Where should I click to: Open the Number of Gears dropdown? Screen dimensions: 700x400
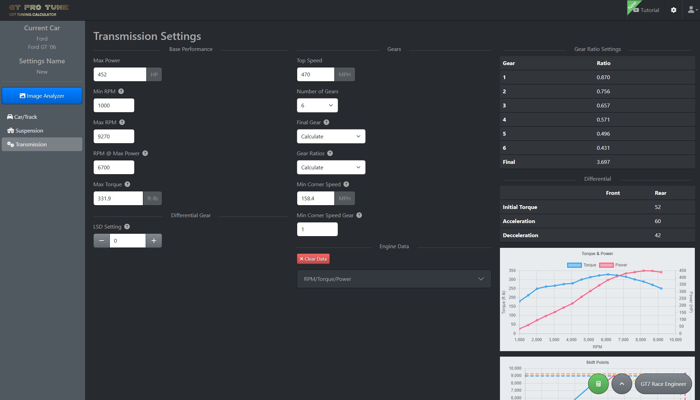coord(317,105)
